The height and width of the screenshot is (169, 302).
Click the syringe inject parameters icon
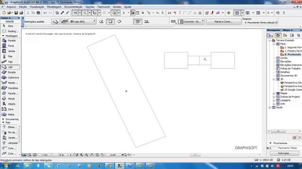[x=67, y=13]
